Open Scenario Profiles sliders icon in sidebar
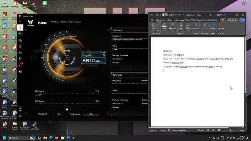This screenshot has height=141, width=251. pyautogui.click(x=20, y=59)
